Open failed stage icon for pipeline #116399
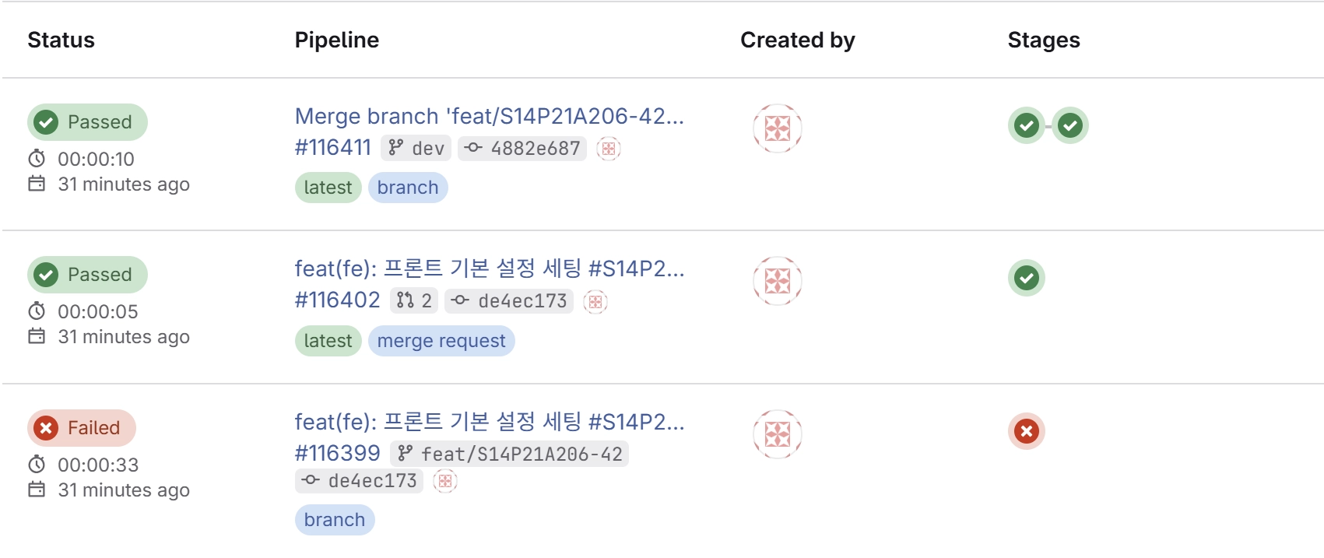The image size is (1324, 558). tap(1026, 431)
